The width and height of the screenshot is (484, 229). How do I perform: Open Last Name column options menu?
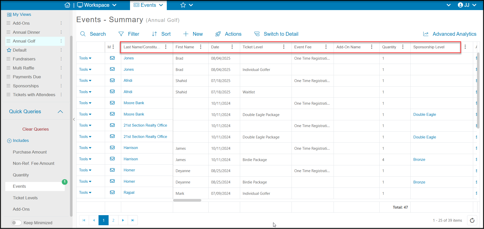[166, 47]
